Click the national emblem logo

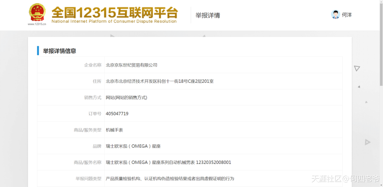37,12
